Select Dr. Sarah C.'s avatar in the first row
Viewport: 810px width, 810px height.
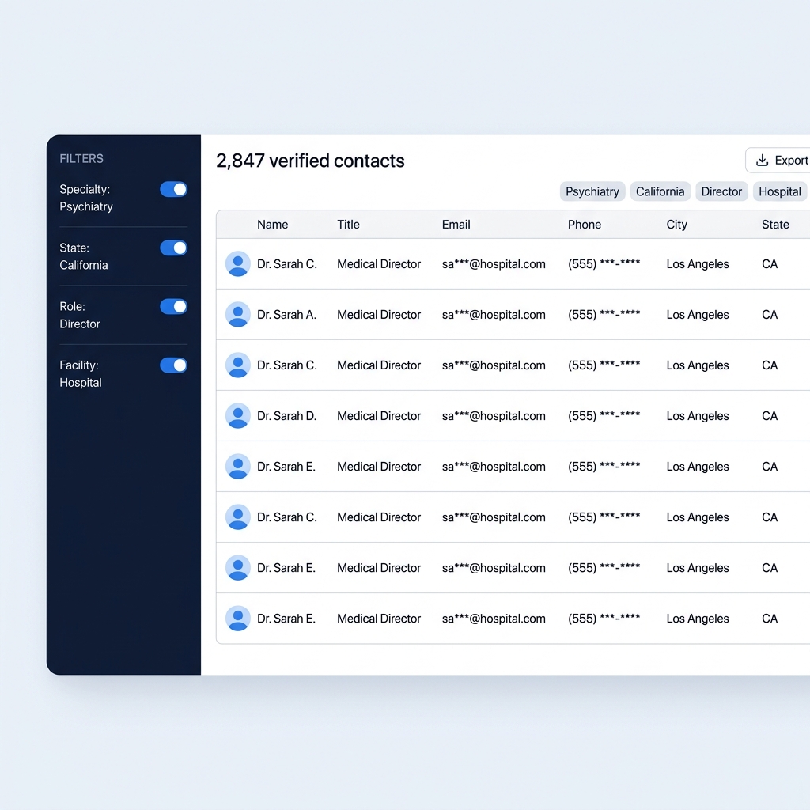coord(238,264)
